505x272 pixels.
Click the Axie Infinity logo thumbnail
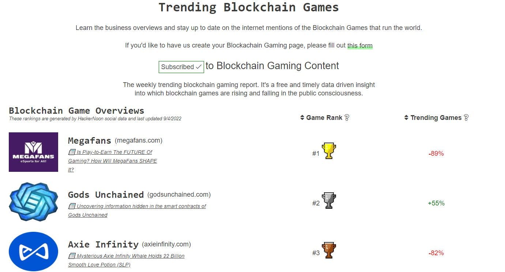coord(33,252)
